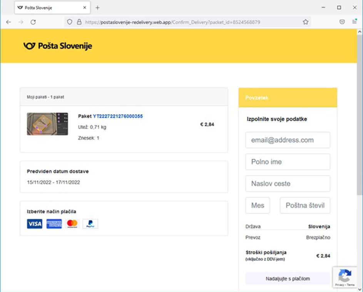Click the Visa payment icon
Screen dimensions: 363x292
point(35,224)
